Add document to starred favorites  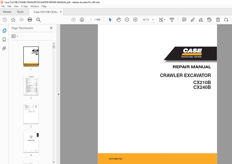(x=13, y=20)
